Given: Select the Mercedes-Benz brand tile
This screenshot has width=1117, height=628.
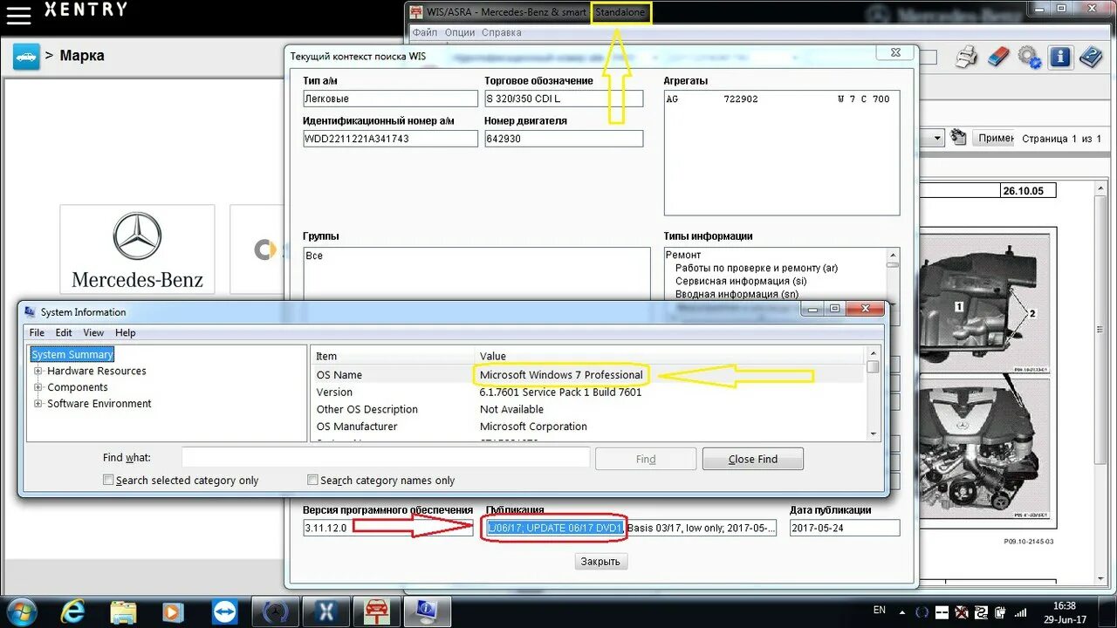Looking at the screenshot, I should pos(137,249).
